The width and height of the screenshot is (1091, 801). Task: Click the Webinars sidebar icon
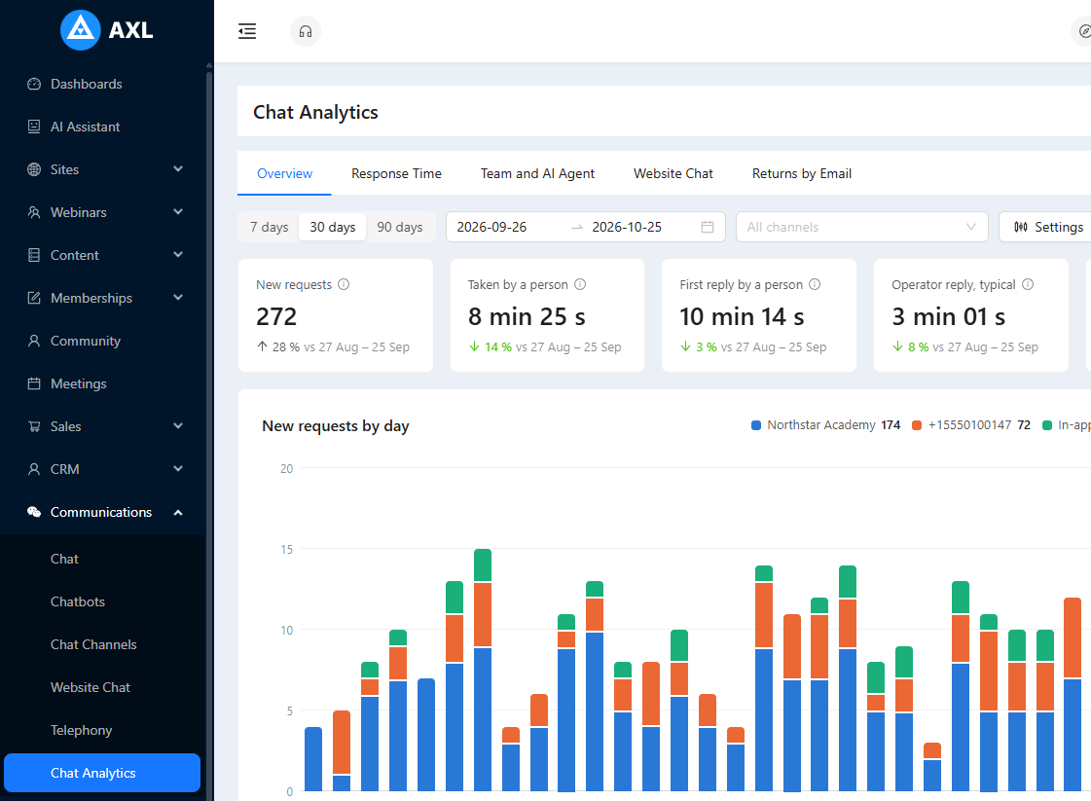click(x=34, y=212)
